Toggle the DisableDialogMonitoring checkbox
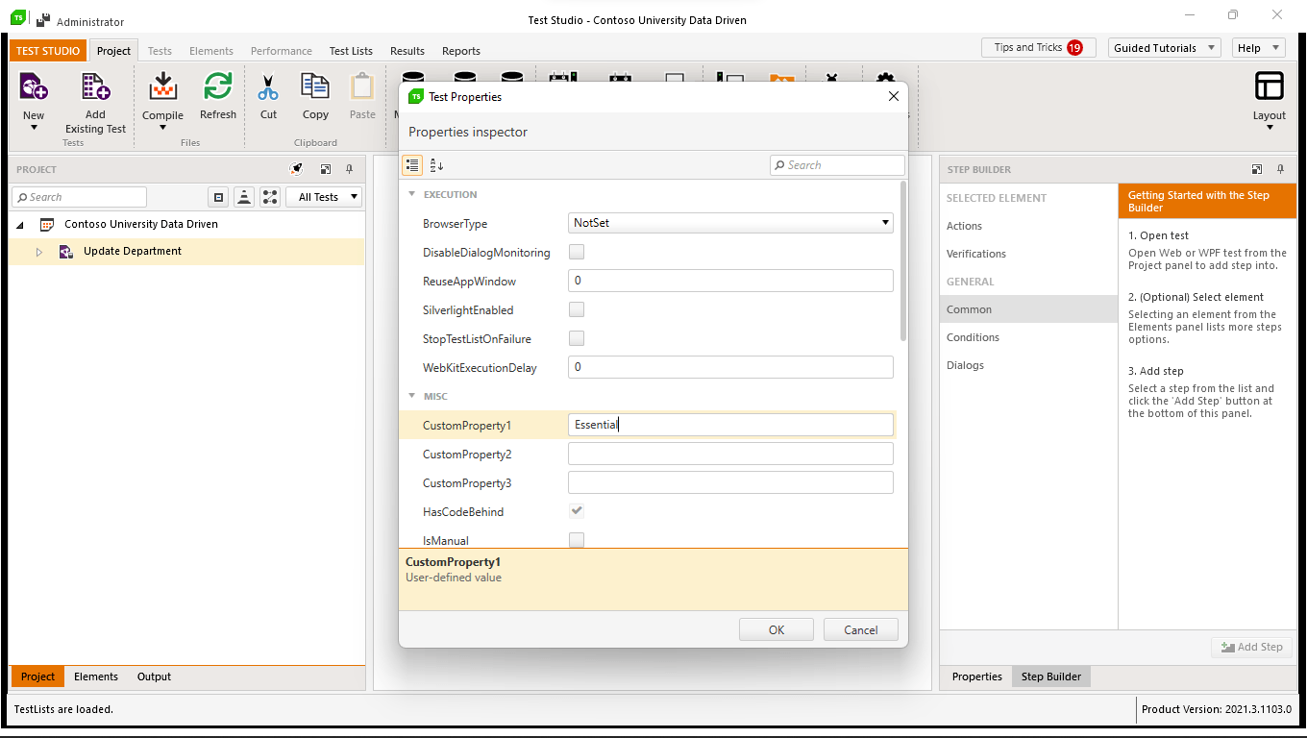 tap(577, 252)
